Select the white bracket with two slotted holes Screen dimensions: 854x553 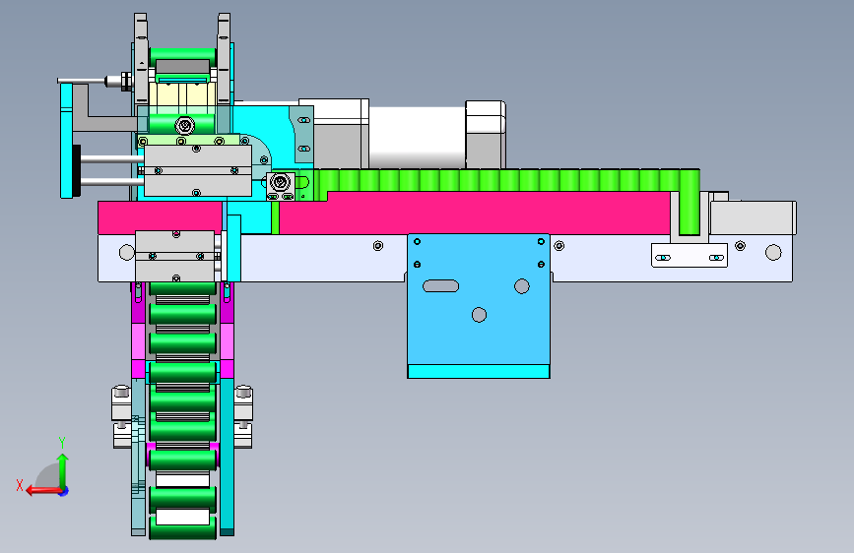click(x=690, y=255)
